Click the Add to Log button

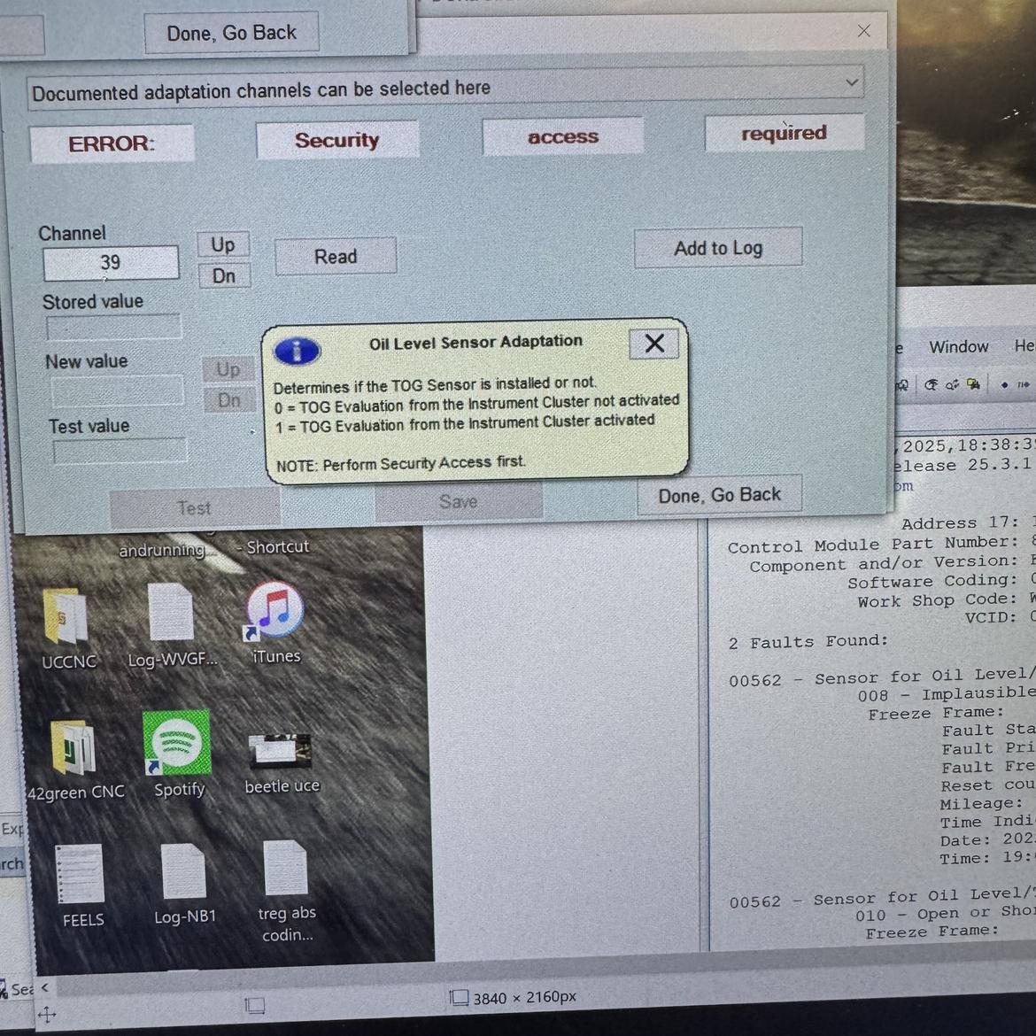pyautogui.click(x=718, y=248)
